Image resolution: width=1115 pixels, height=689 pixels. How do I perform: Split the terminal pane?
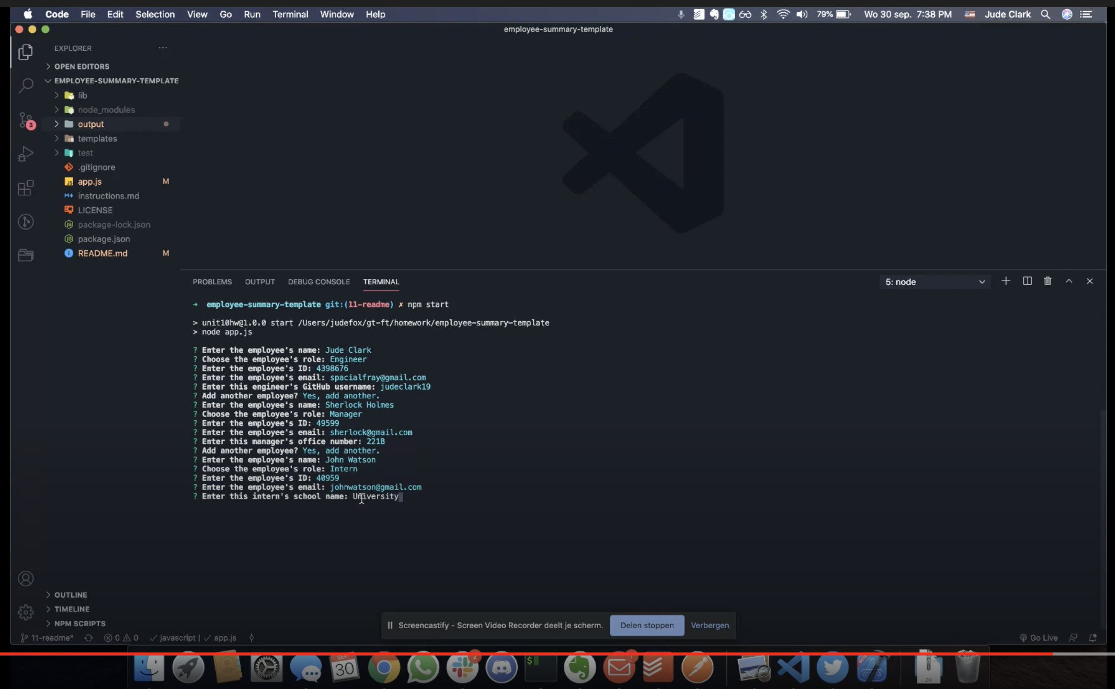click(x=1027, y=281)
